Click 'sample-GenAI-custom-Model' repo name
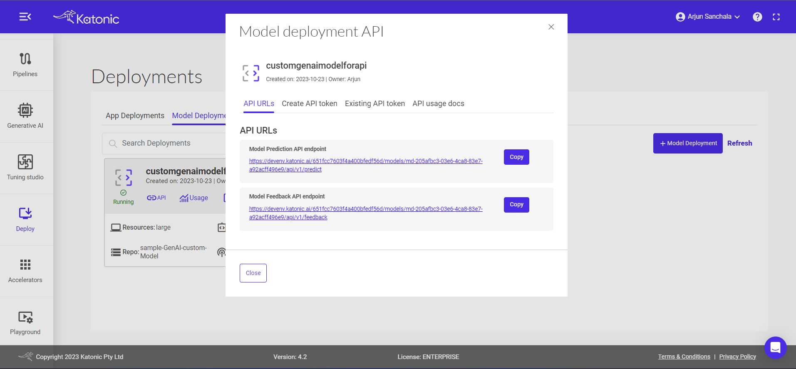Screen dimensions: 796x369 pos(173,252)
